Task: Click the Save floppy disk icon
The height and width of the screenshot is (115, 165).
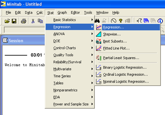Action: click(14, 21)
